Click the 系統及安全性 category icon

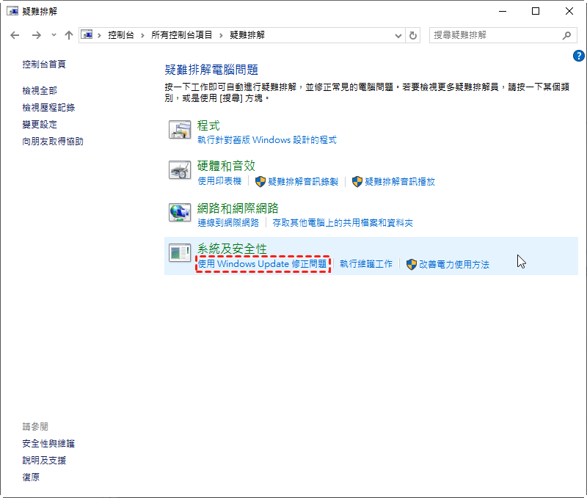[180, 254]
